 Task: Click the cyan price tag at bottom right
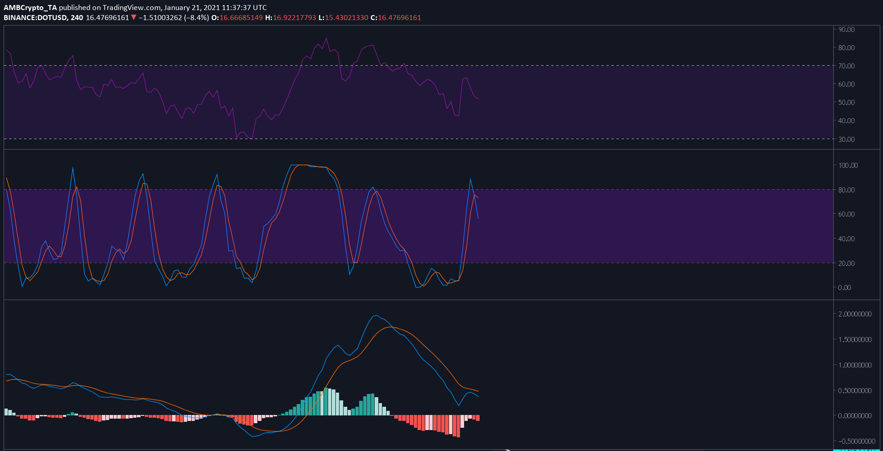[857, 450]
